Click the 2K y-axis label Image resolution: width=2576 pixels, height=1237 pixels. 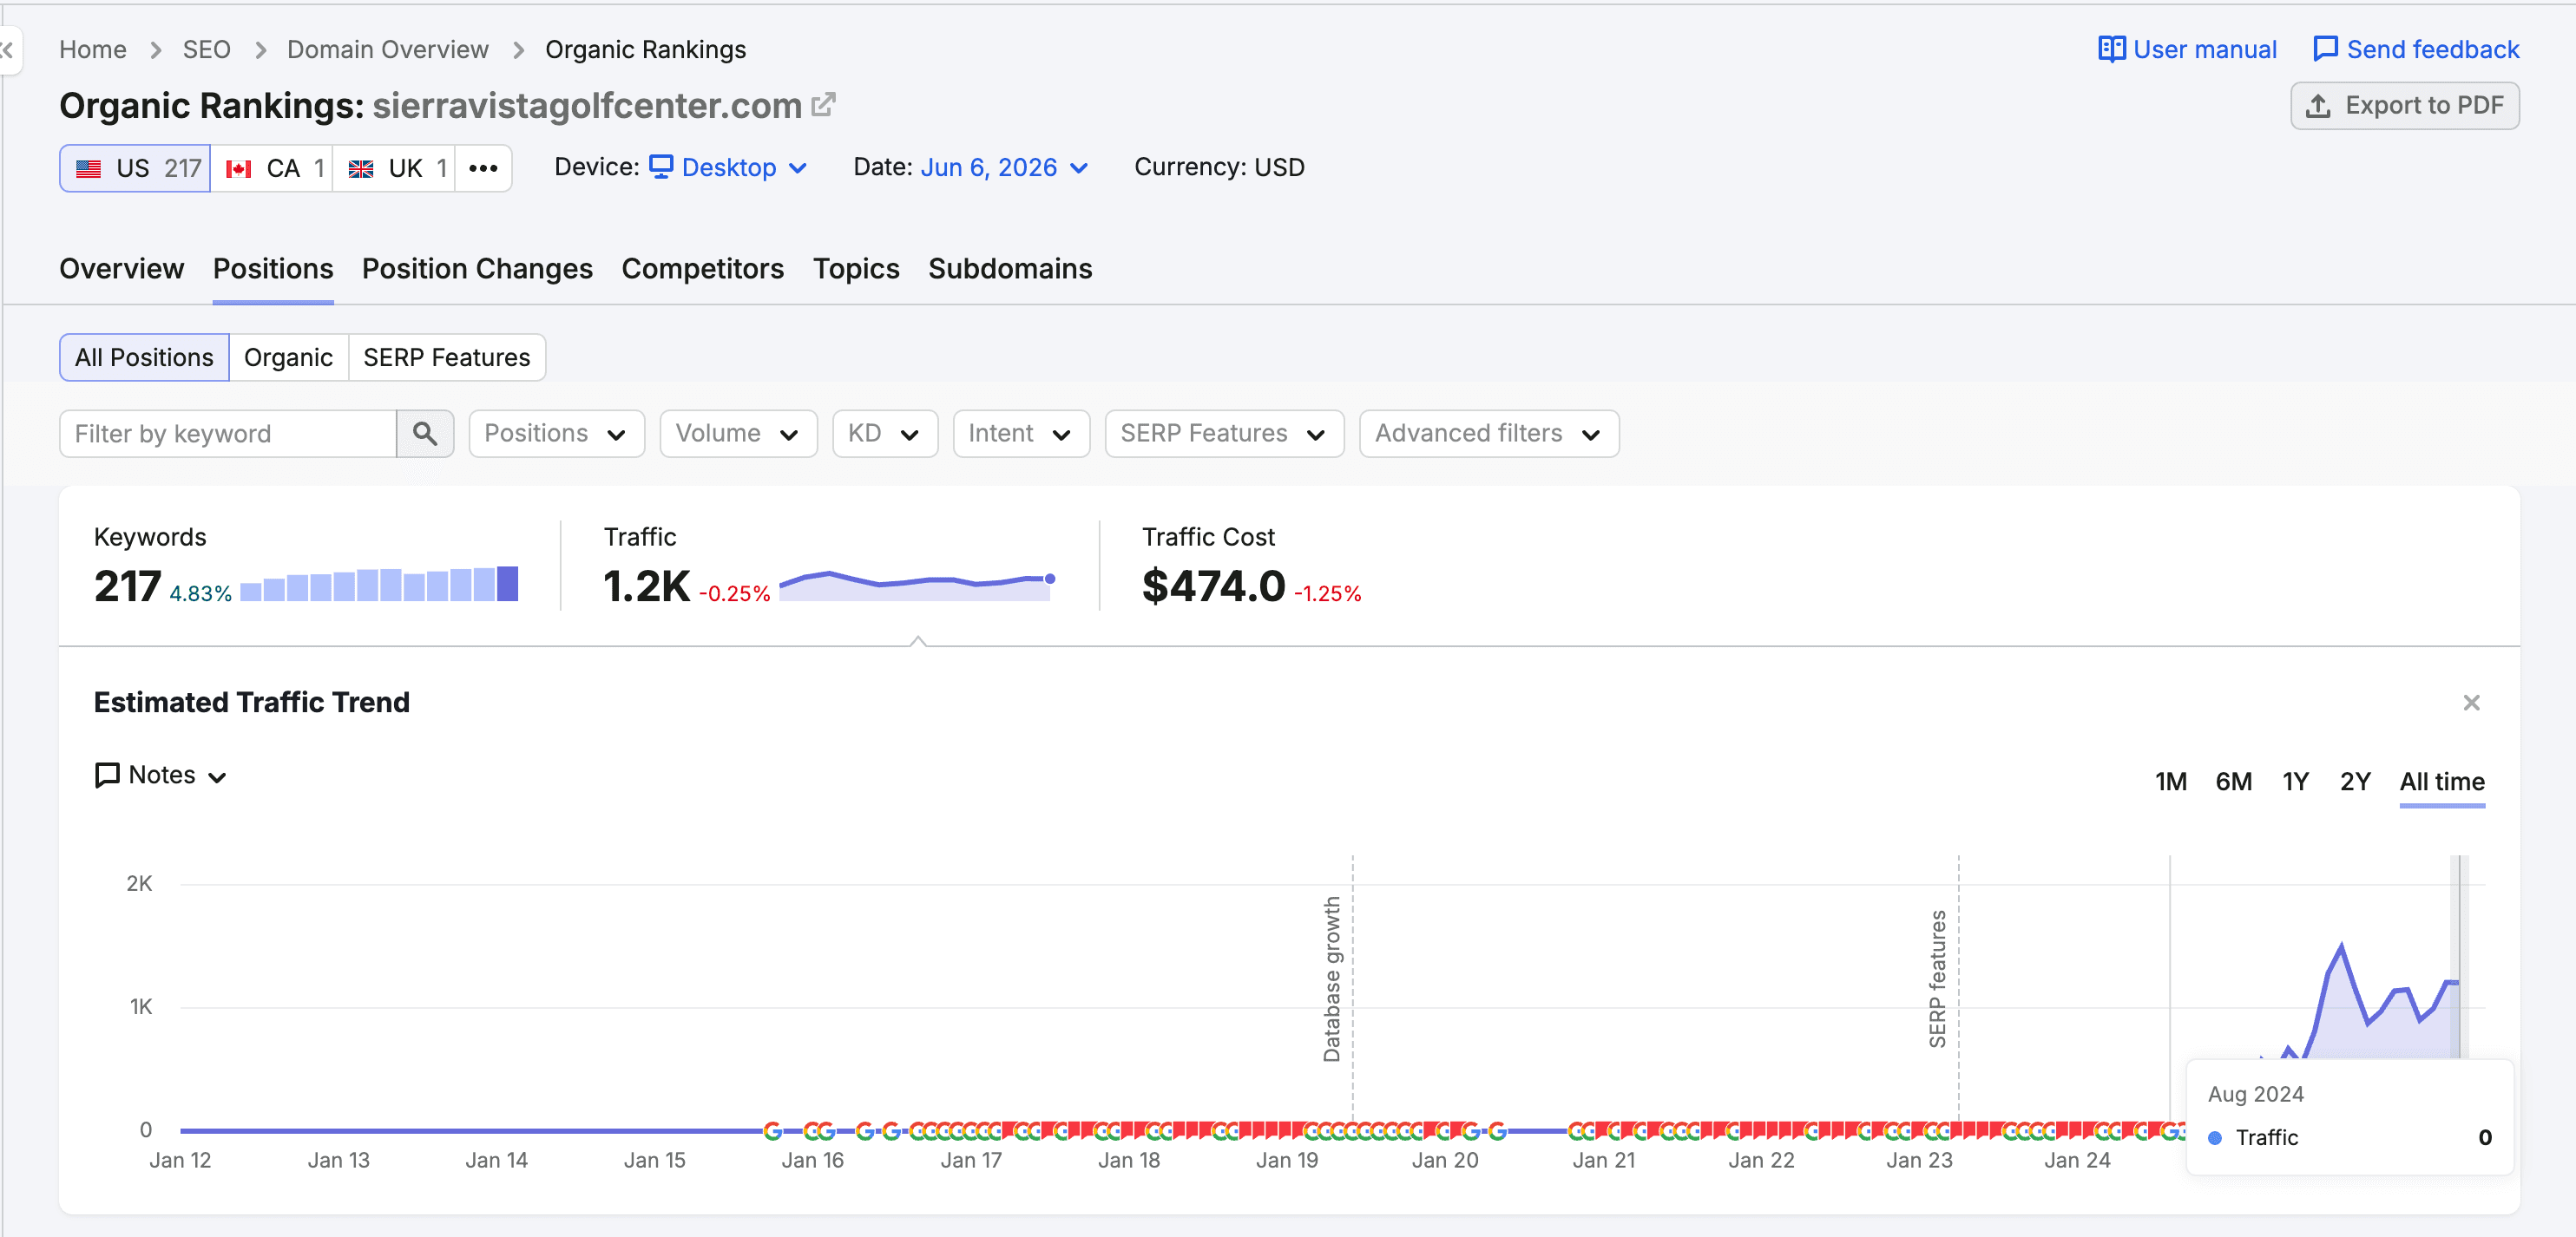click(x=139, y=883)
